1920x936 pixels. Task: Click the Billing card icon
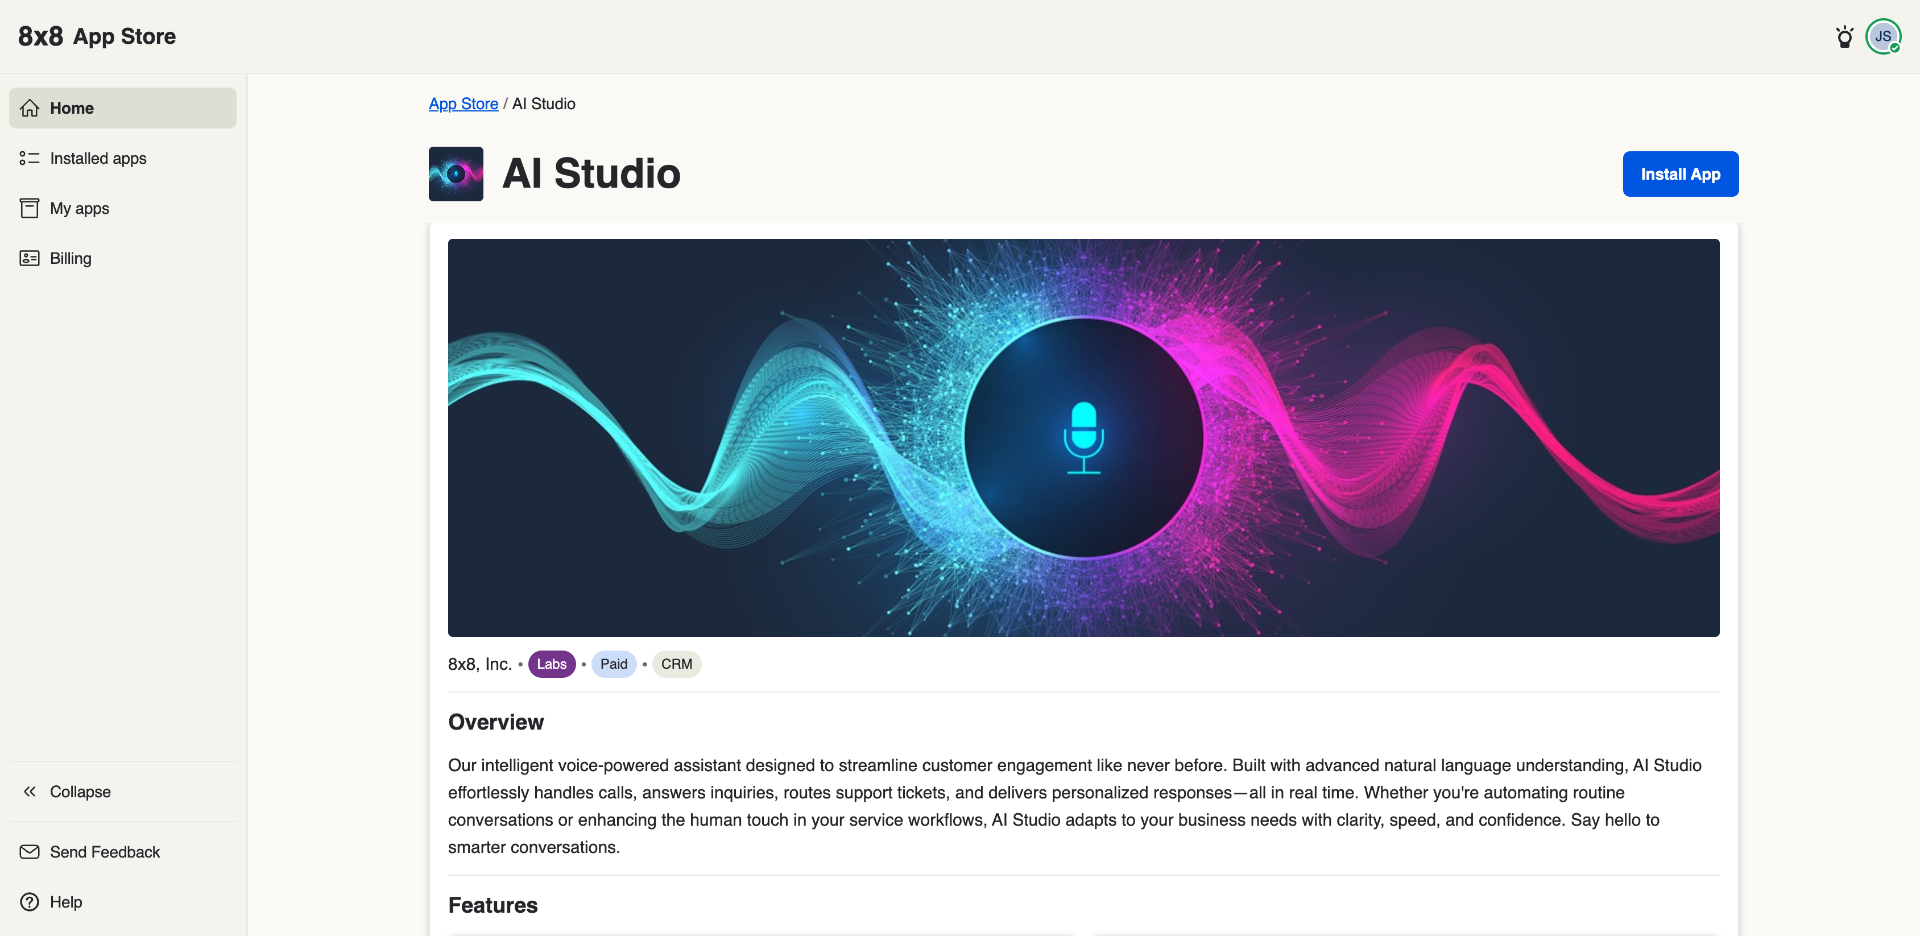pyautogui.click(x=30, y=258)
